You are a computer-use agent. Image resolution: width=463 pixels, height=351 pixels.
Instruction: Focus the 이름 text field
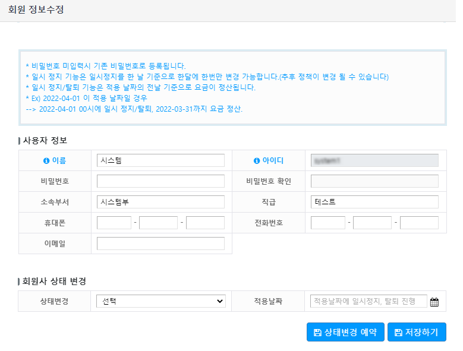(x=160, y=160)
